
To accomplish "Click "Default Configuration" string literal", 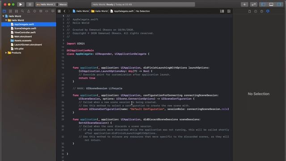I will (x=147, y=109).
